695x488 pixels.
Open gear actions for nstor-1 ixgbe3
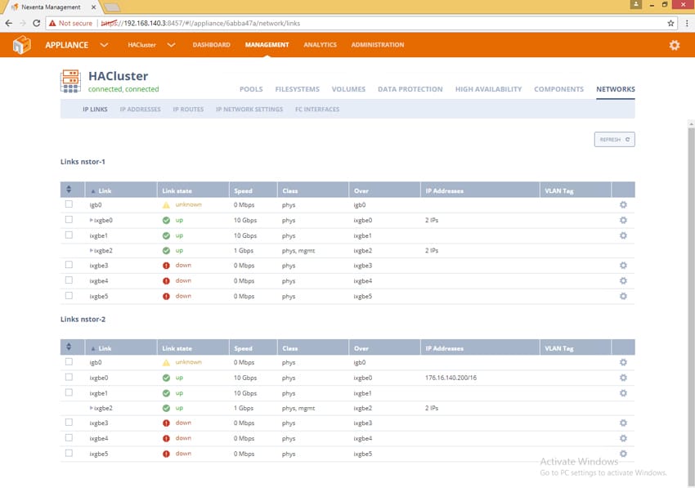click(x=623, y=266)
